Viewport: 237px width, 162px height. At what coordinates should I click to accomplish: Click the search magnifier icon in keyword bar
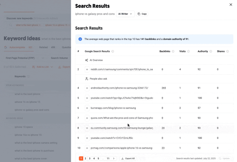point(10,25)
